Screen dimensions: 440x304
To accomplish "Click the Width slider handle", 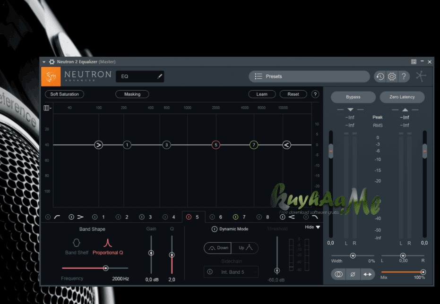I will point(353,255).
